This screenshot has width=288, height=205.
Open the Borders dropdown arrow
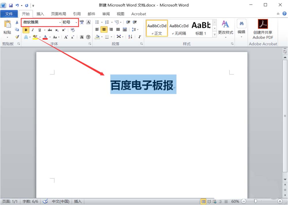pyautogui.click(x=111, y=37)
